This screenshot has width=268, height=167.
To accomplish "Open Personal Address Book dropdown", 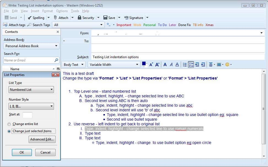I will 31,46.
